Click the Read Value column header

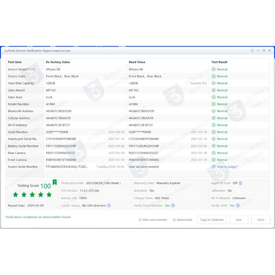(x=137, y=62)
